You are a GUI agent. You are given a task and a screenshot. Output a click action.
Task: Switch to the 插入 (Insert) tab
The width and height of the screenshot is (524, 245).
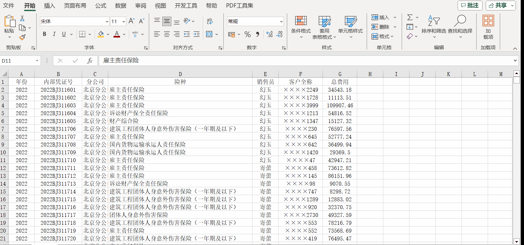tap(49, 6)
